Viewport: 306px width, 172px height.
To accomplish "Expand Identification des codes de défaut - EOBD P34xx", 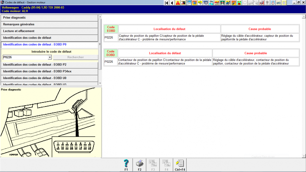I will pos(49,71).
